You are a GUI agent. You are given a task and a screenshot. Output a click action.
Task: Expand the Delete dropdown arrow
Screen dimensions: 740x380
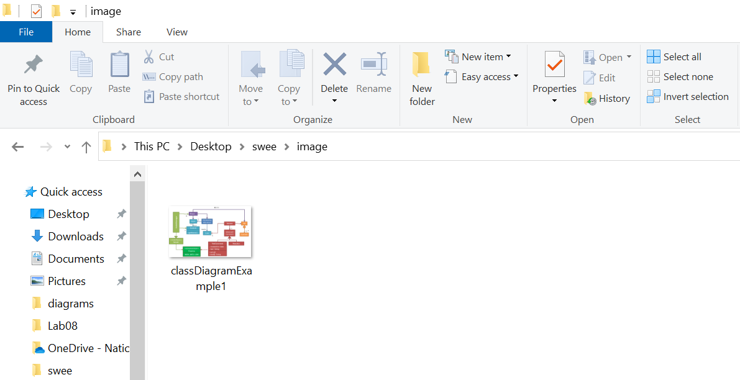(335, 101)
